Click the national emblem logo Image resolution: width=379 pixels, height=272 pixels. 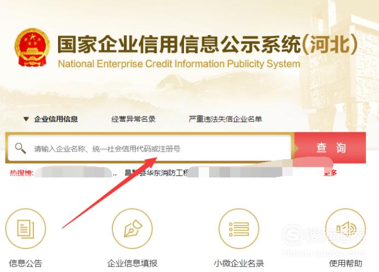[32, 48]
